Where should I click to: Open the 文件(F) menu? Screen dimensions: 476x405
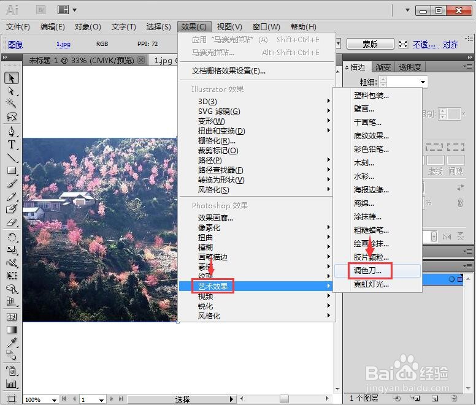click(x=18, y=27)
